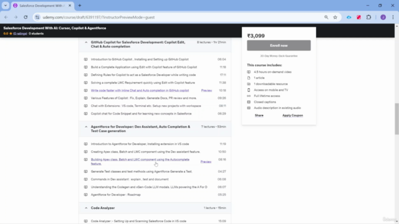The width and height of the screenshot is (399, 224).
Task: Collapse the GitHub Copilot for Salesforce Development section
Action: (x=86, y=42)
